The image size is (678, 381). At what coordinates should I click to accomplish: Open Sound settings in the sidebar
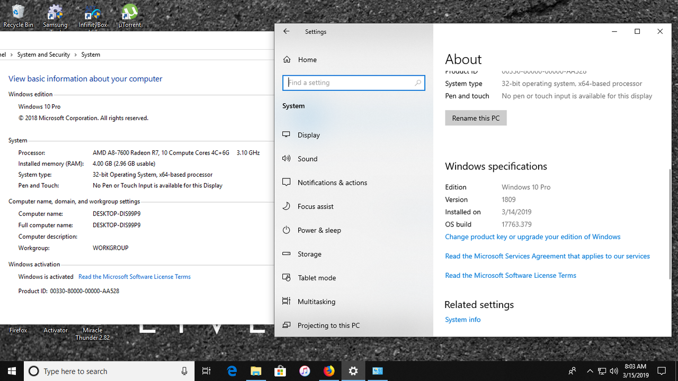(x=307, y=159)
